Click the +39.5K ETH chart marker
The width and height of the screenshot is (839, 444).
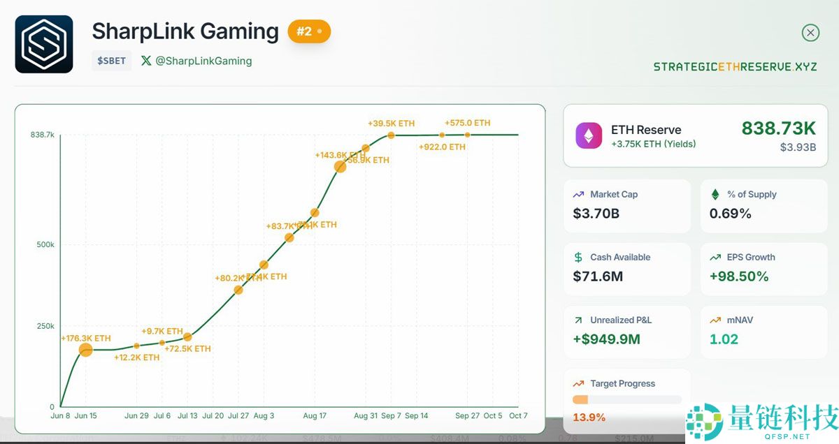click(392, 135)
